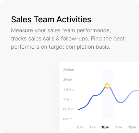Click the line chart's lowest dip after 10AM
This screenshot has width=139, height=133.
point(121,102)
